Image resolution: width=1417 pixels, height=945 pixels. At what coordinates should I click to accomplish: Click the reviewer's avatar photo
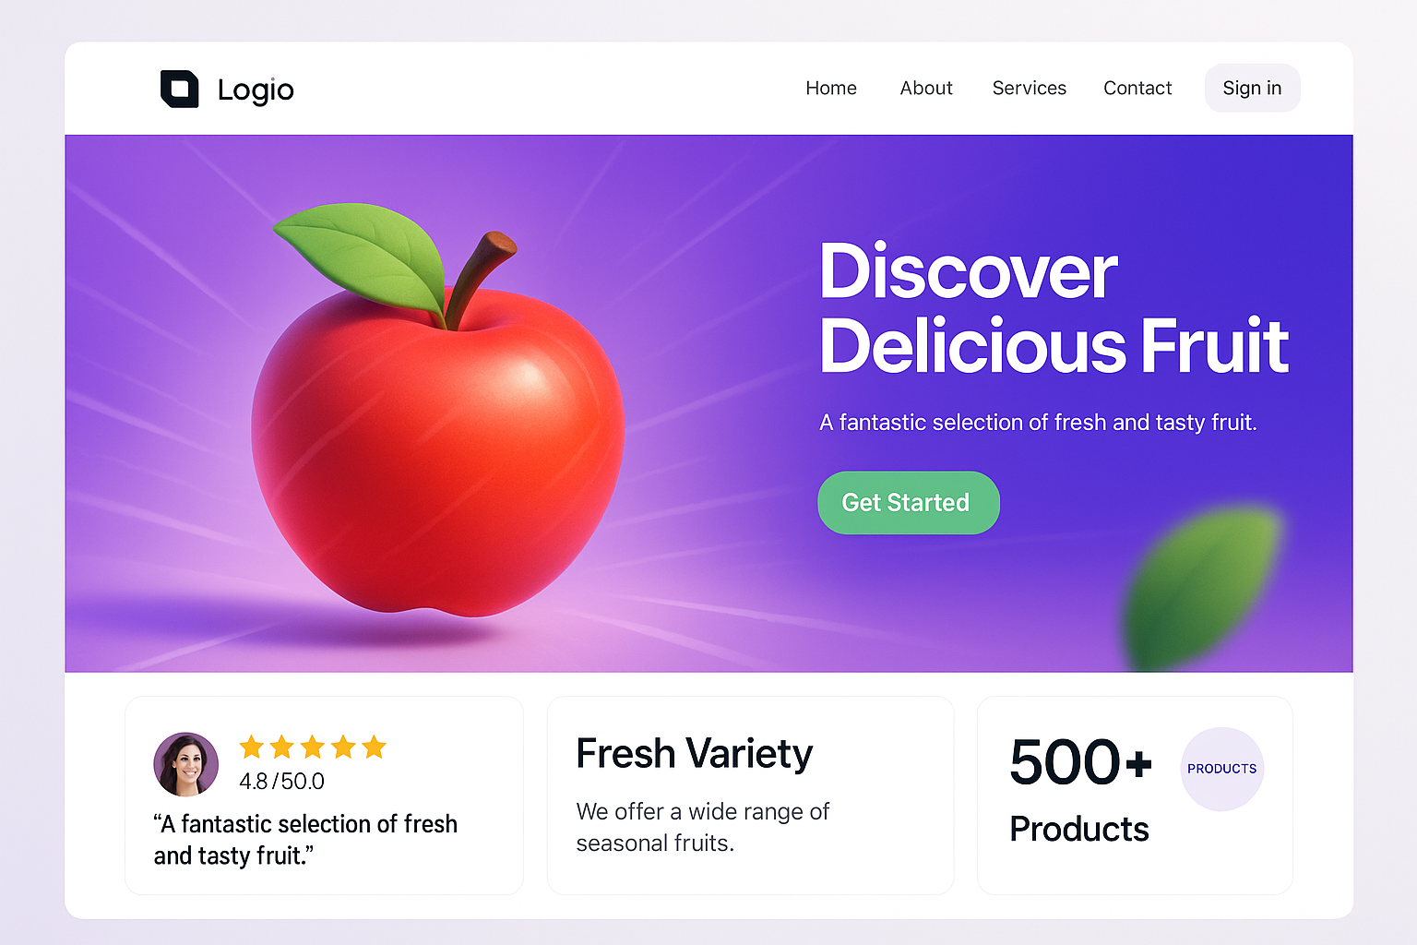pos(186,765)
